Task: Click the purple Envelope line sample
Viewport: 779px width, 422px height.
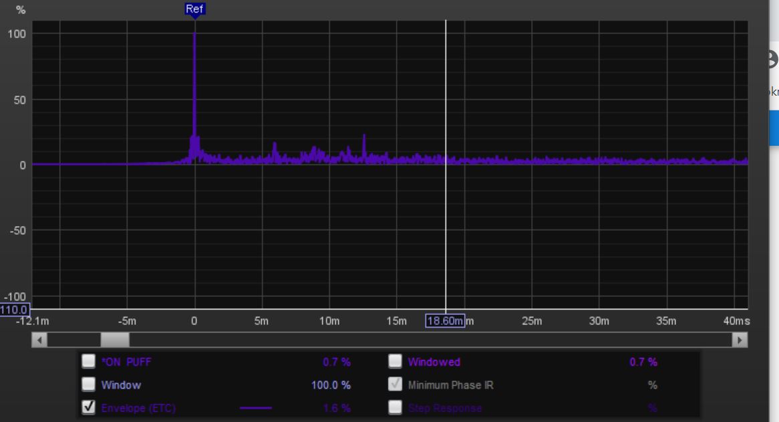Action: [x=256, y=408]
